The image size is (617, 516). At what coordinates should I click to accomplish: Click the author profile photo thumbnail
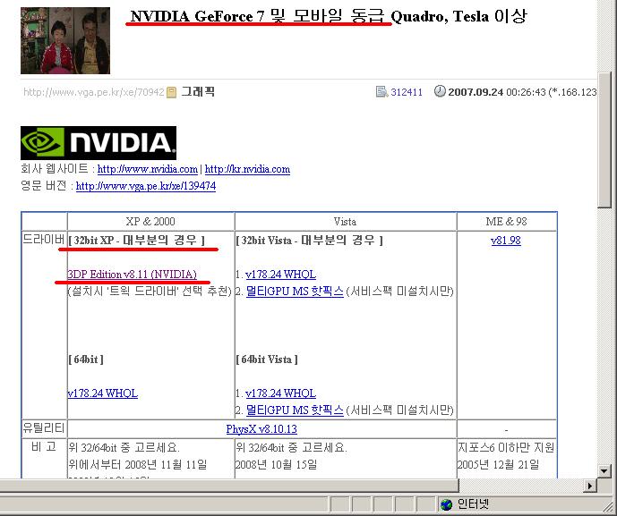coord(65,40)
